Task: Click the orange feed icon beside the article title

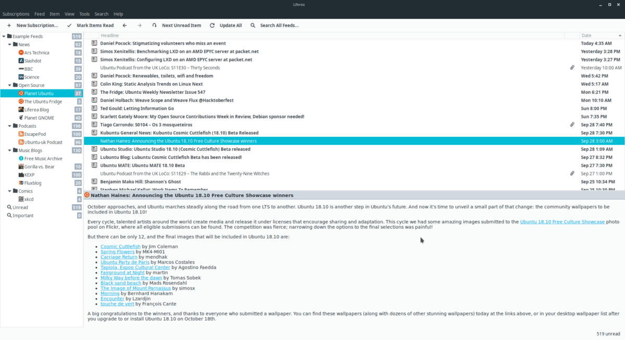Action: pyautogui.click(x=86, y=195)
